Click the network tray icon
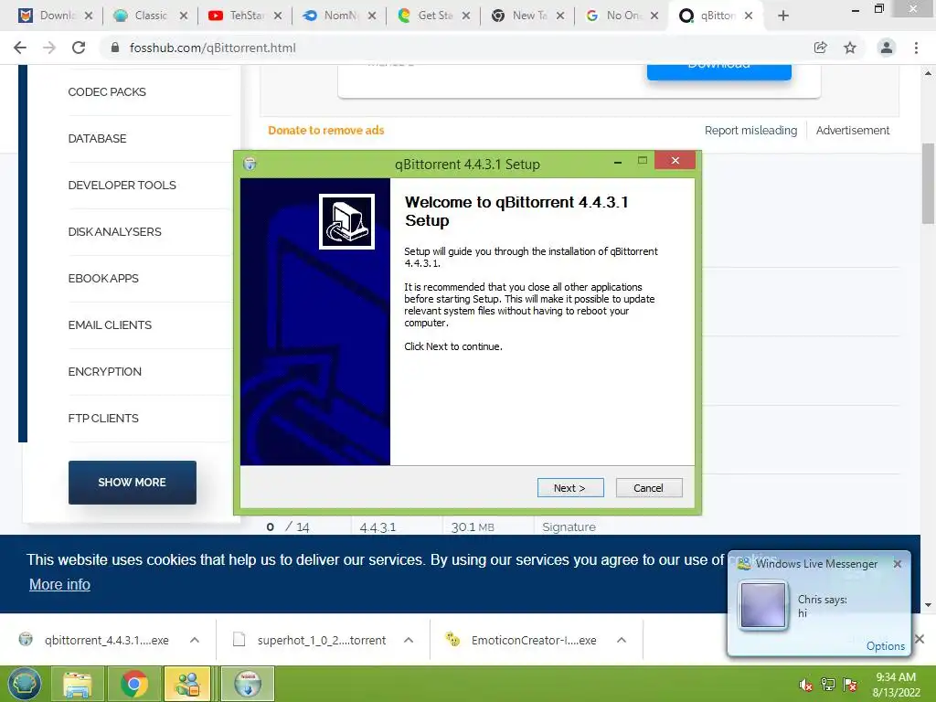Viewport: 936px width, 702px height. (x=827, y=685)
